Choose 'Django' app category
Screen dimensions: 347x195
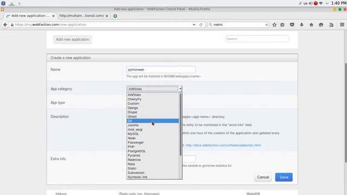click(153, 108)
